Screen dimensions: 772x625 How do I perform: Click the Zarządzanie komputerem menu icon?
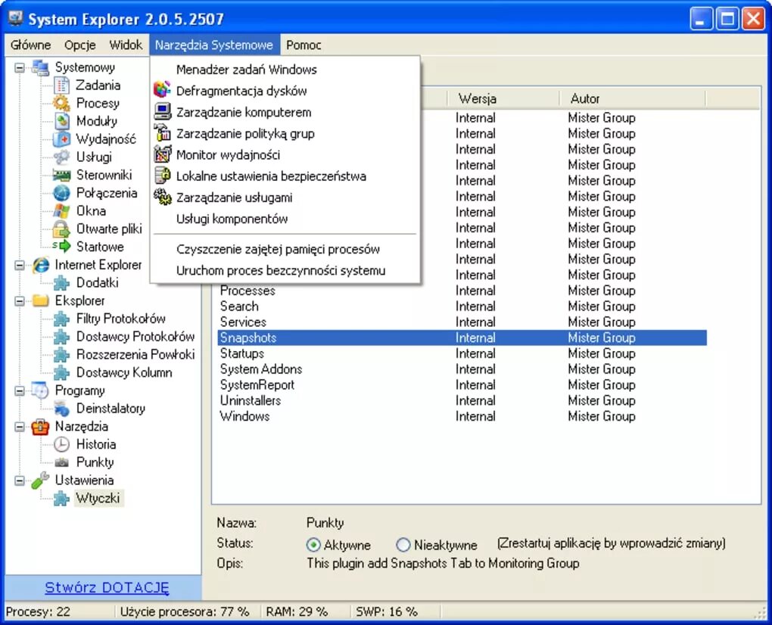(x=163, y=112)
